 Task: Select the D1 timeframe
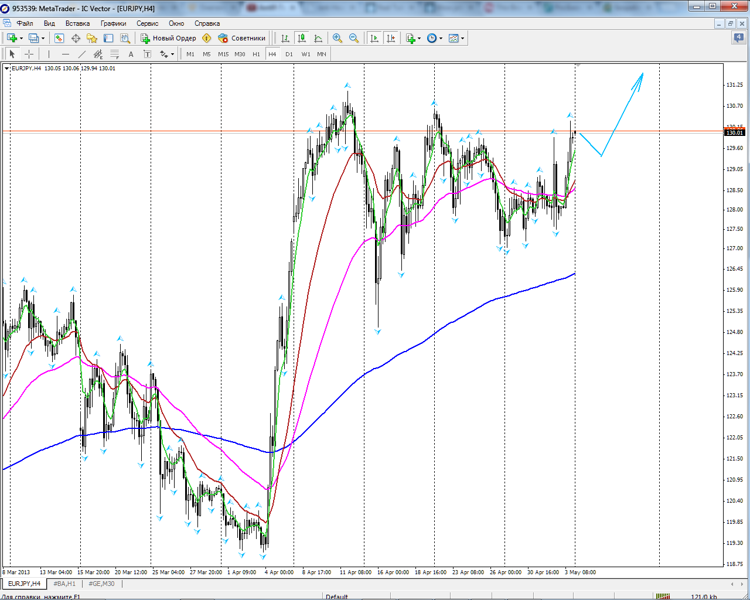289,54
